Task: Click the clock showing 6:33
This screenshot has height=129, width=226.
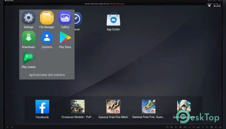Action: 217,5
